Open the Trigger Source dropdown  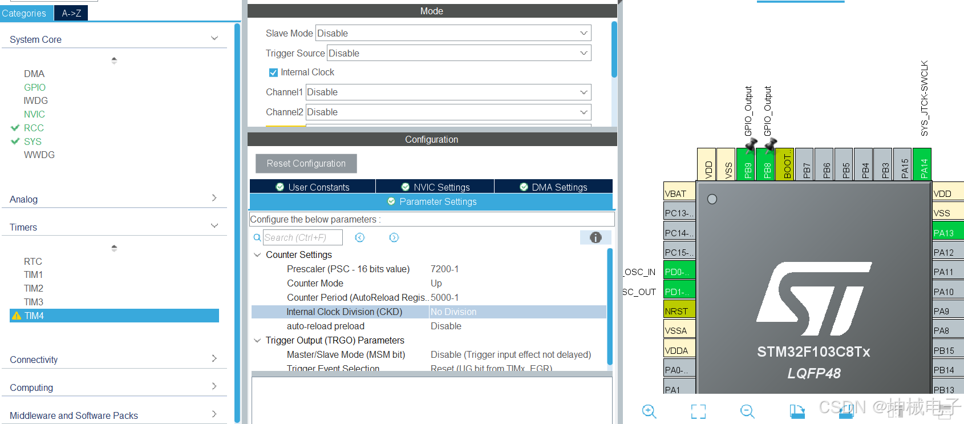pos(459,53)
